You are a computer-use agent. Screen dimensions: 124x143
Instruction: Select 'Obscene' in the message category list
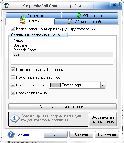(62, 45)
